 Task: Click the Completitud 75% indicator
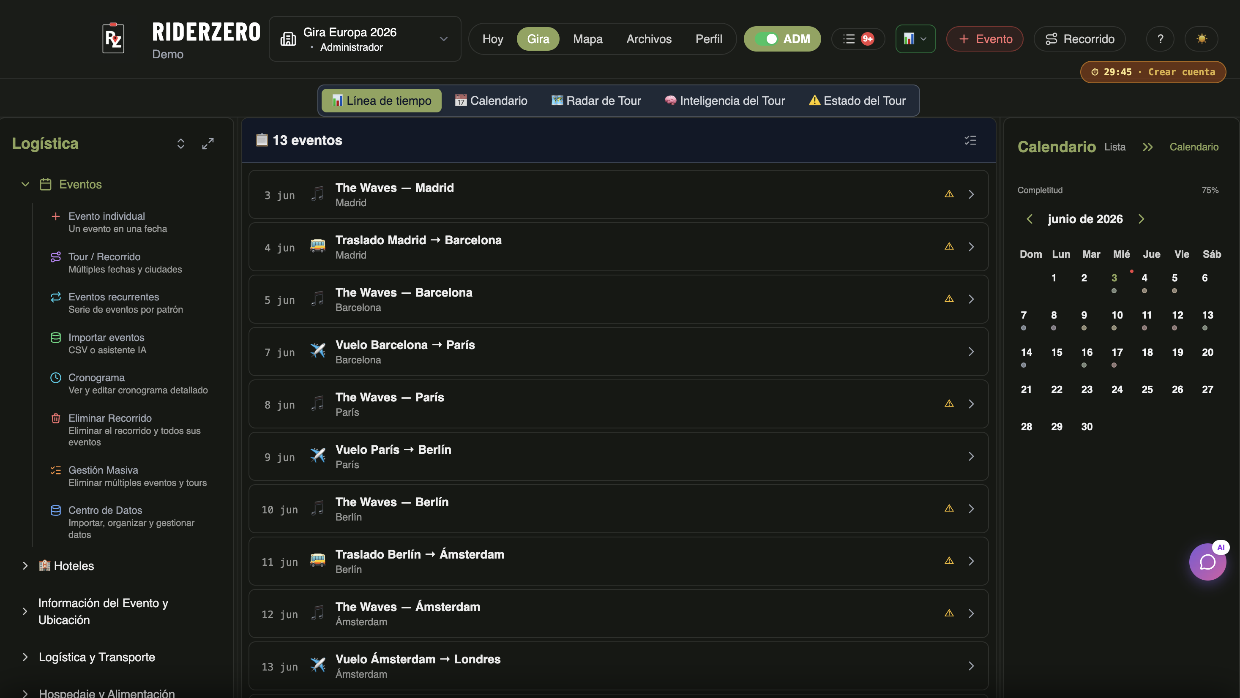tap(1118, 190)
